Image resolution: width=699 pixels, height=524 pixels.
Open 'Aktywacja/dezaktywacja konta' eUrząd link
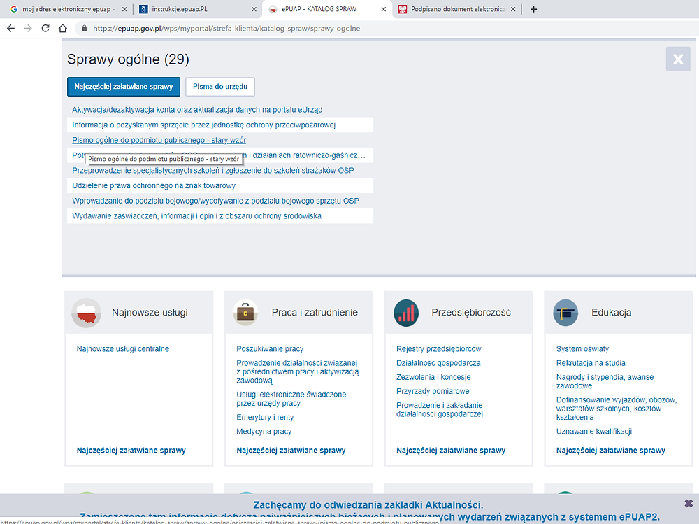(197, 110)
